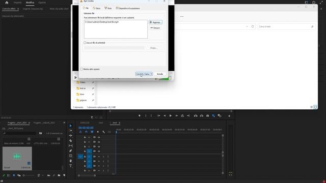Toggle the highlighted Comparison View button
This screenshot has width=326, height=183.
coord(213,116)
